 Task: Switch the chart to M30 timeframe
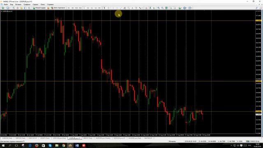click(81, 8)
